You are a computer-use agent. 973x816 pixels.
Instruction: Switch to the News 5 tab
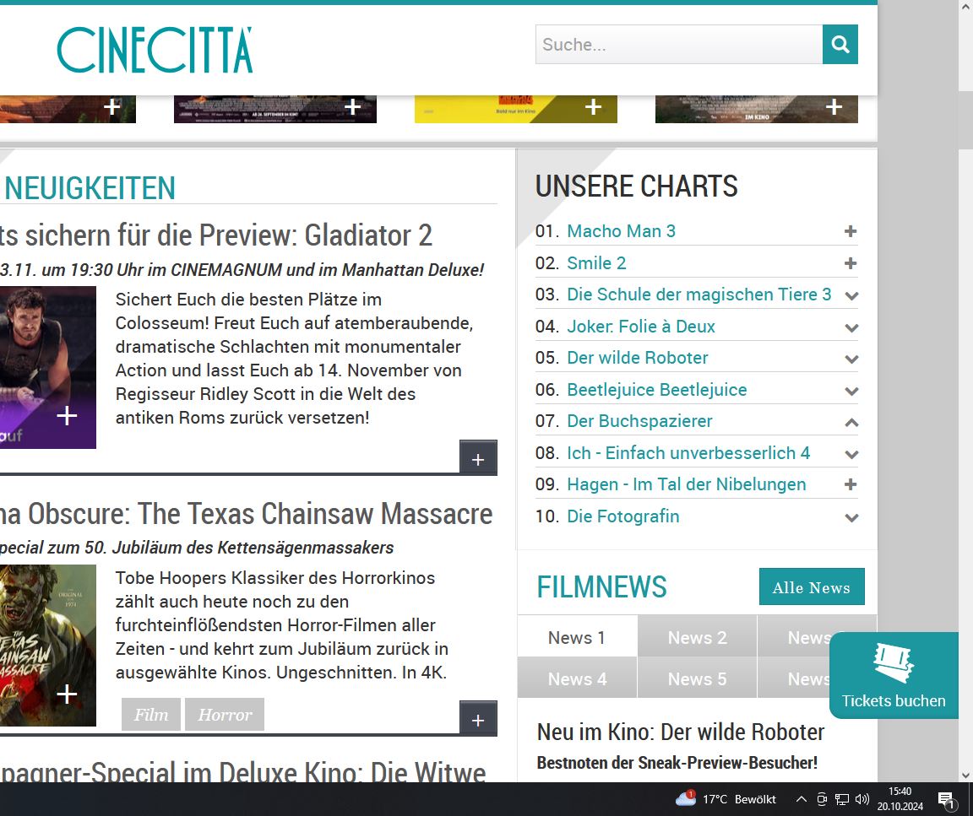click(x=697, y=679)
